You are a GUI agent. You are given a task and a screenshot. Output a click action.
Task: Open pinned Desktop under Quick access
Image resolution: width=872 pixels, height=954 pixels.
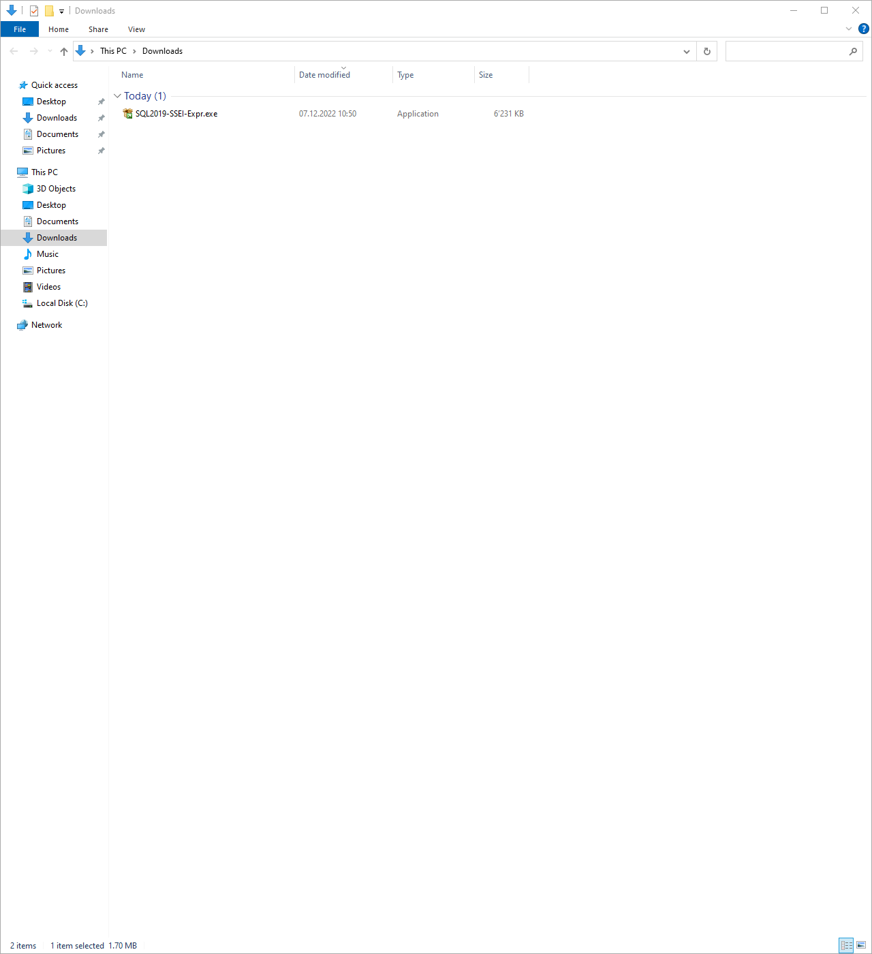(51, 102)
